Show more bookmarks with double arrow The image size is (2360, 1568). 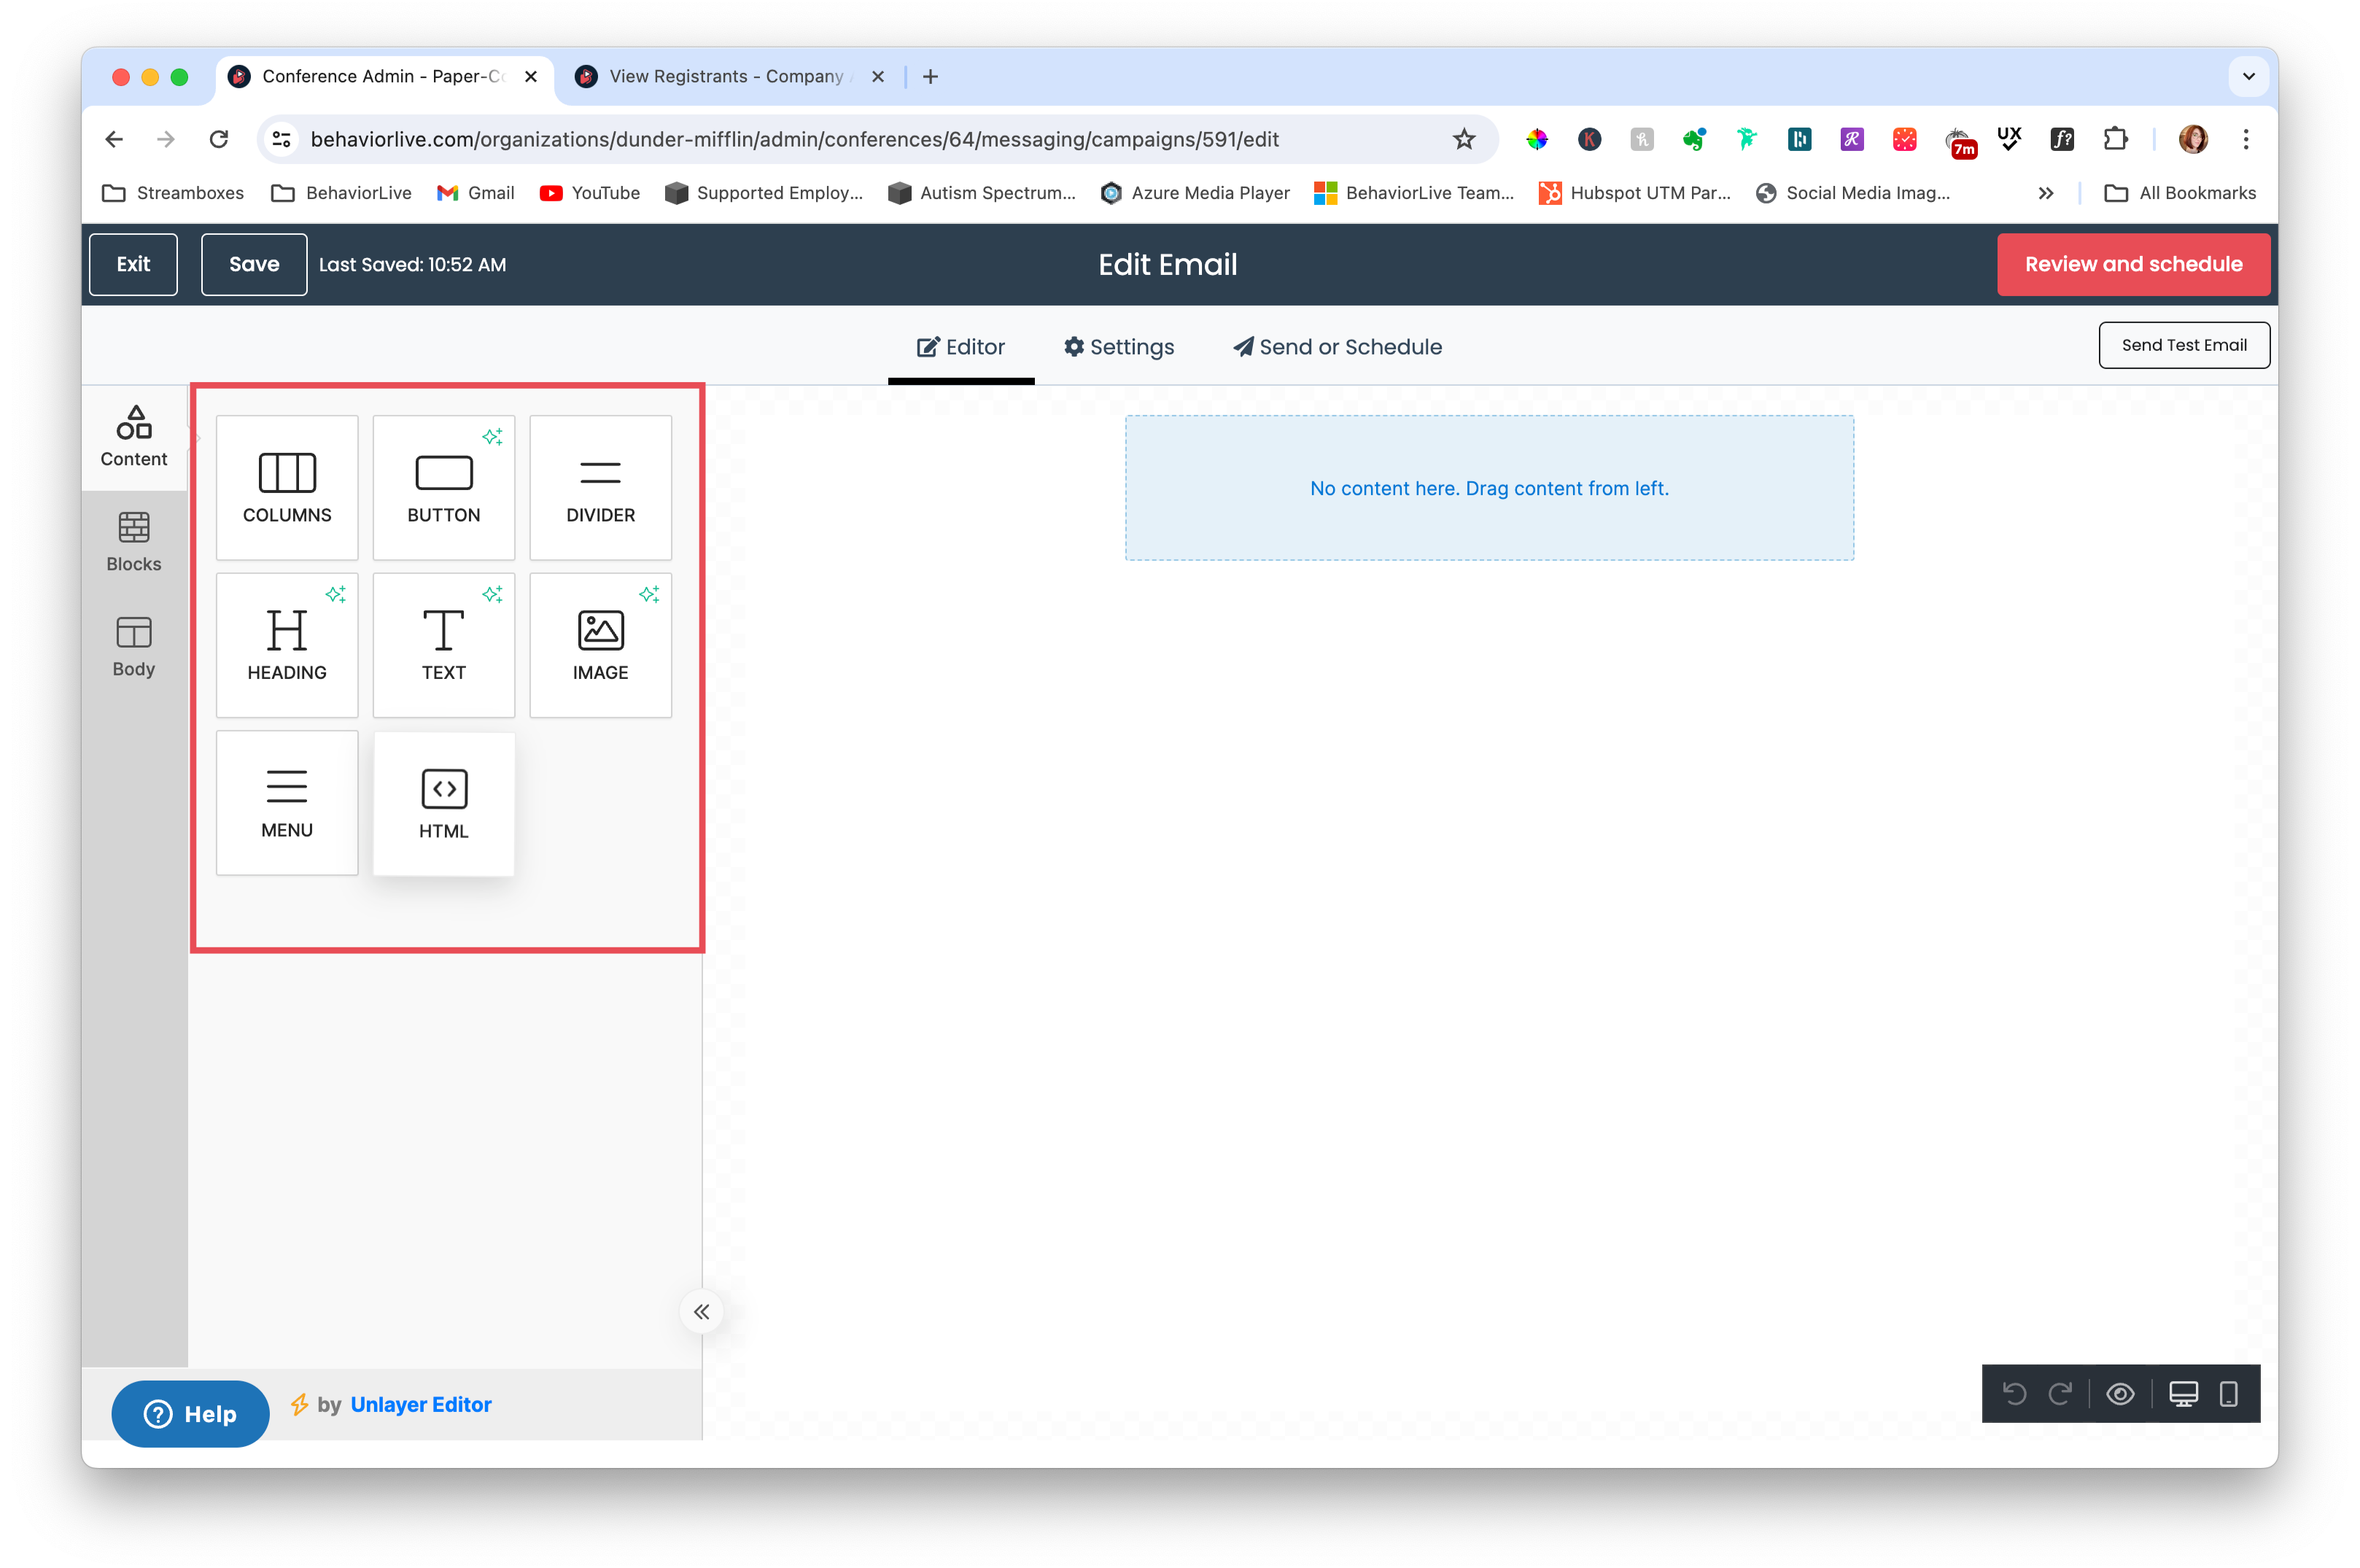tap(2046, 193)
